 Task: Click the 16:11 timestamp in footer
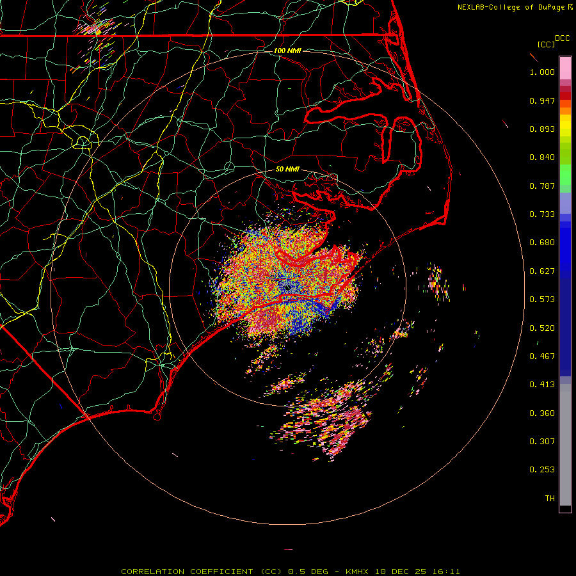point(446,572)
